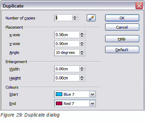Decrease the y-axis placement value

click(82, 45)
